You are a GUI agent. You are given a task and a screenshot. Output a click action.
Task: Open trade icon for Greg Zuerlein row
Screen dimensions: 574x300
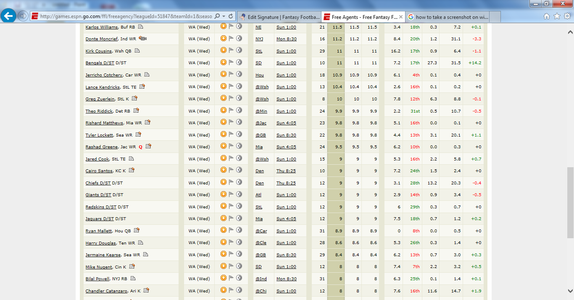[x=239, y=98]
